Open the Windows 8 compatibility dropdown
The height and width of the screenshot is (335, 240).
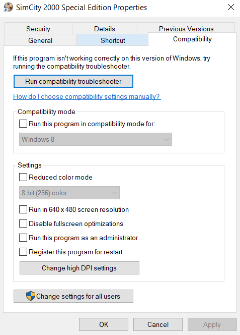pos(96,139)
